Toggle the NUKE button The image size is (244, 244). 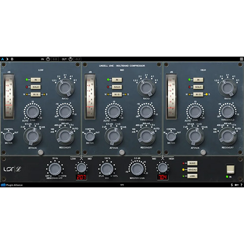point(192,163)
